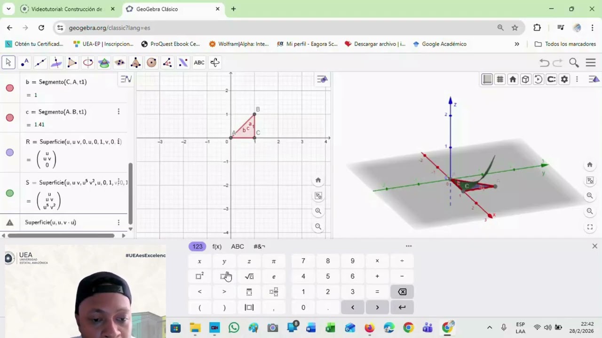Reset 3D view to standard view
Viewport: 602px width, 338px height.
[513, 79]
